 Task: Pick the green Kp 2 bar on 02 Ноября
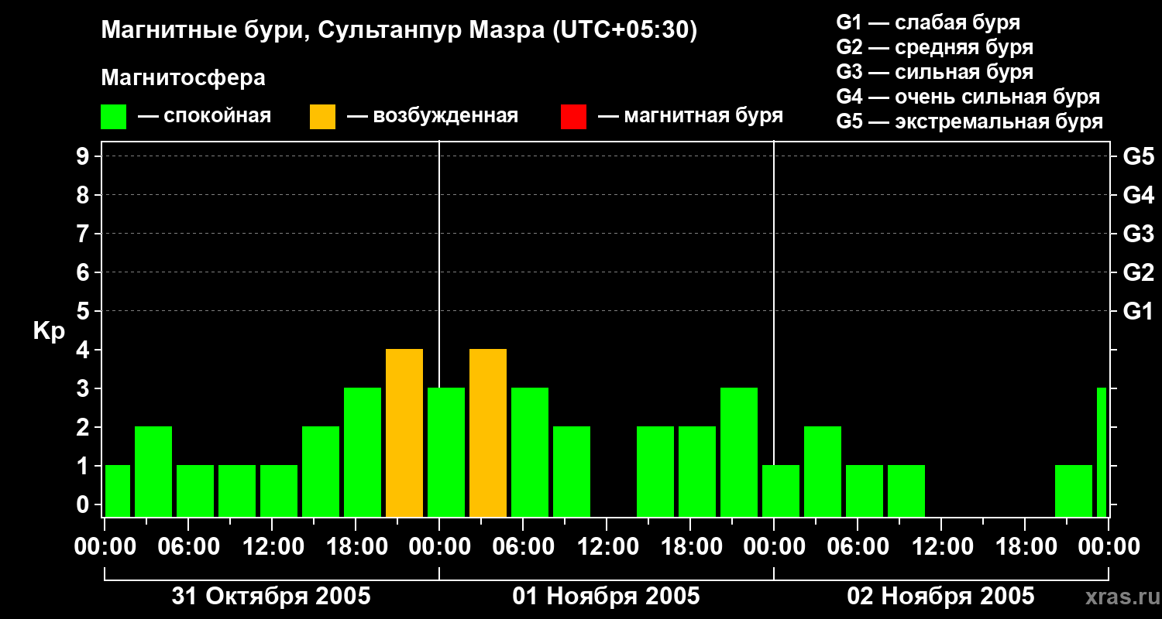click(823, 471)
